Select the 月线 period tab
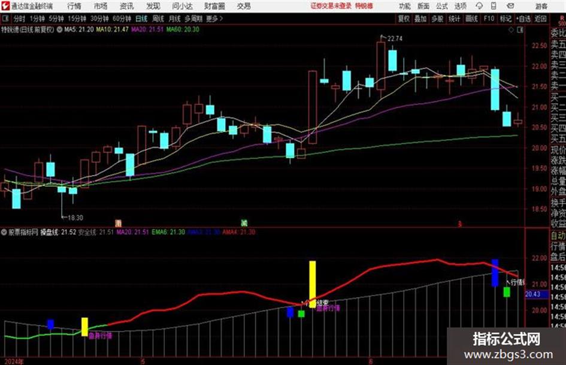The height and width of the screenshot is (365, 566). [x=175, y=19]
